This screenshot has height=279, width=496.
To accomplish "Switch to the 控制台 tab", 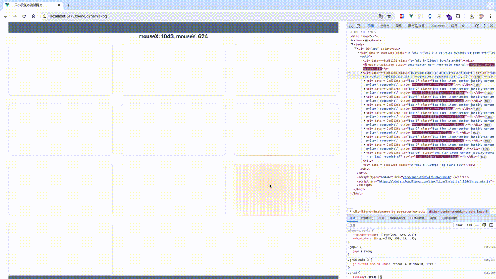I will click(x=384, y=26).
